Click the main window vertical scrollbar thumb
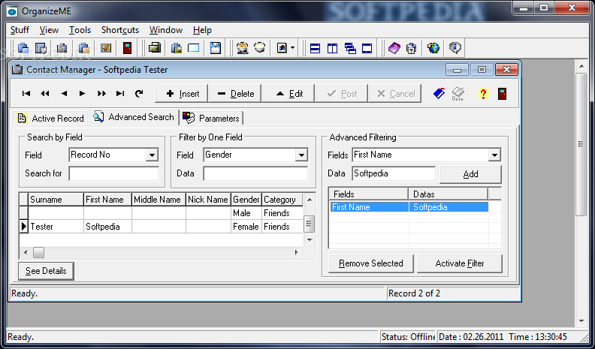The width and height of the screenshot is (595, 349). [x=581, y=144]
